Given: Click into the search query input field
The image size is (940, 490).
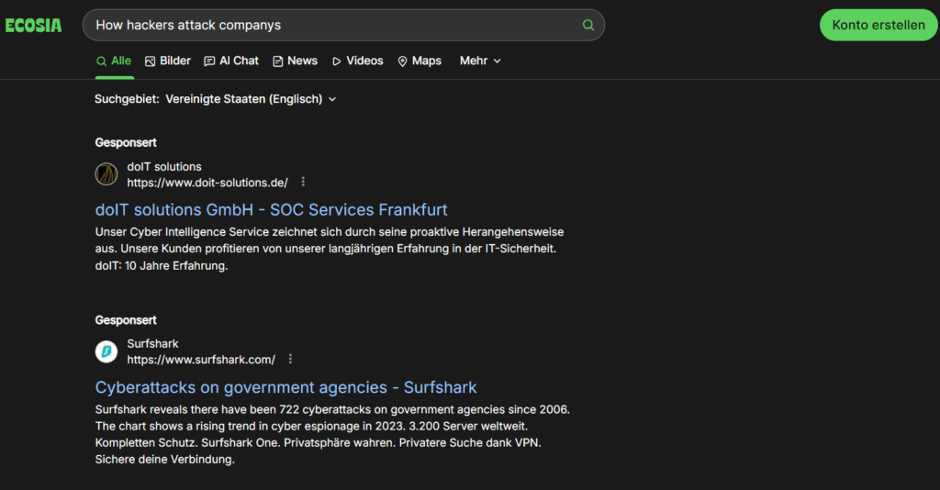Looking at the screenshot, I should (330, 26).
